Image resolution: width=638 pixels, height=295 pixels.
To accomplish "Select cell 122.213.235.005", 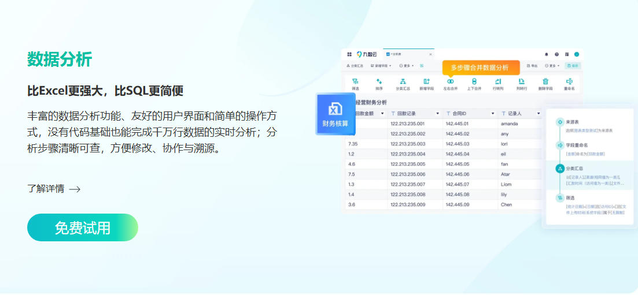I will pos(415,164).
